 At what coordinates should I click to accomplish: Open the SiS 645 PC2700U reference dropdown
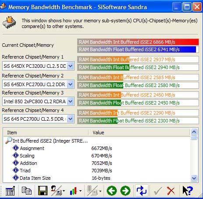tap(71, 119)
